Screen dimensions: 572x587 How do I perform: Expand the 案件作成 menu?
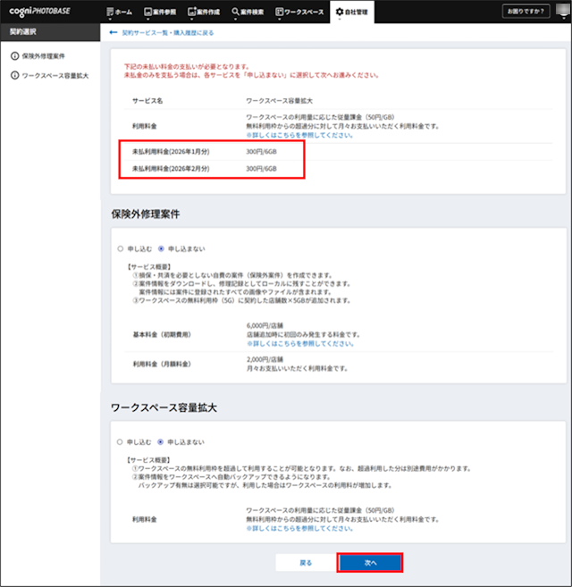pos(204,12)
